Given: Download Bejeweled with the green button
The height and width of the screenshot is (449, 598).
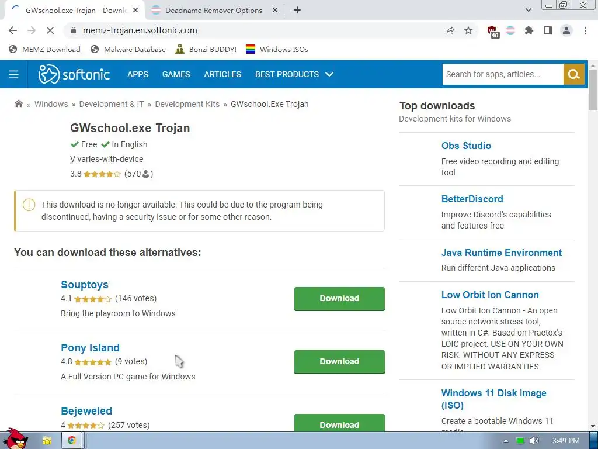Looking at the screenshot, I should [x=339, y=423].
